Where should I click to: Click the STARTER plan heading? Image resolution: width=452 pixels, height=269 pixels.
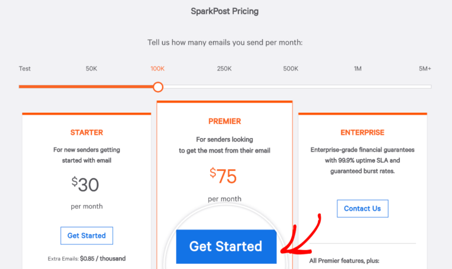coord(87,133)
